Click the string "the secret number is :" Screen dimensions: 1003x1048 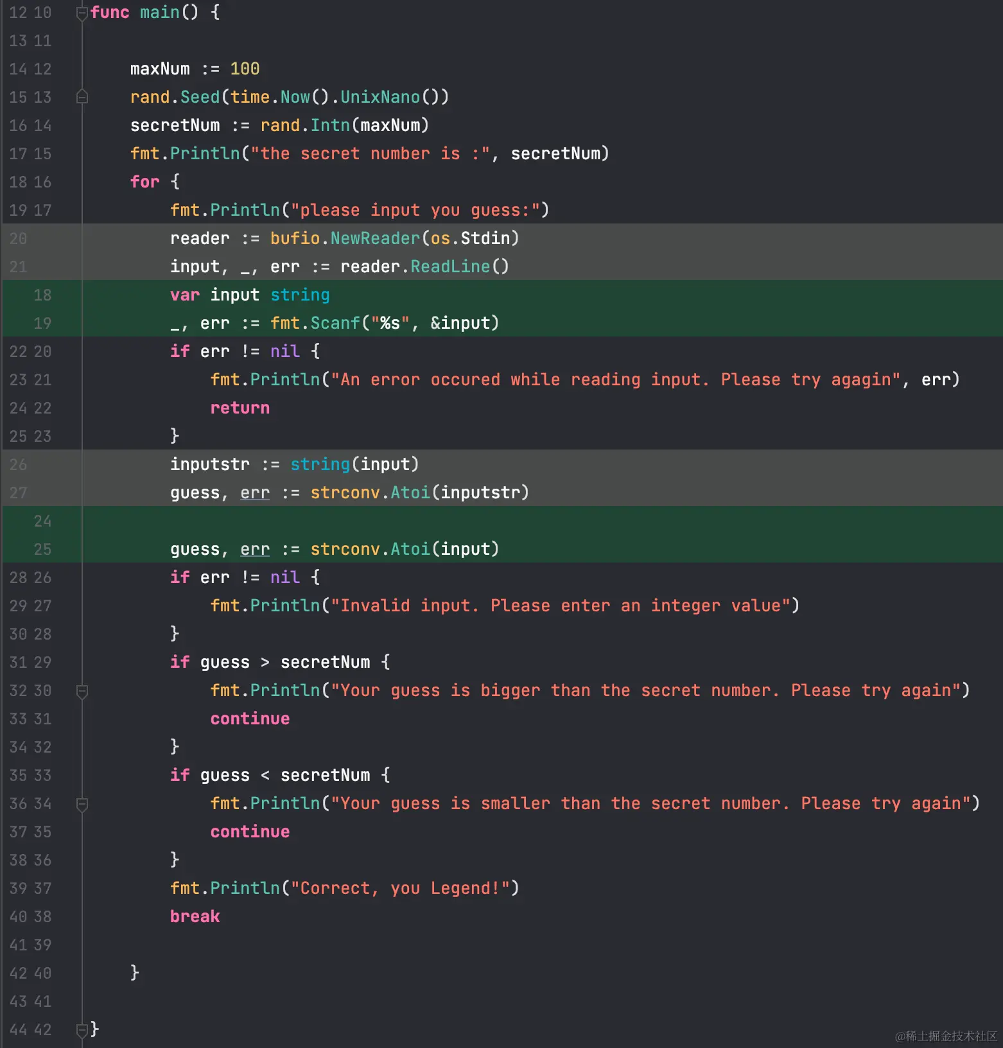[371, 153]
